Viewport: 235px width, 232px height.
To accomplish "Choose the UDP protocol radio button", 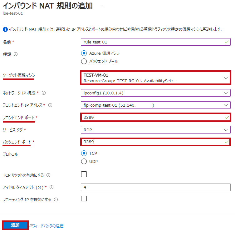I will click(84, 161).
